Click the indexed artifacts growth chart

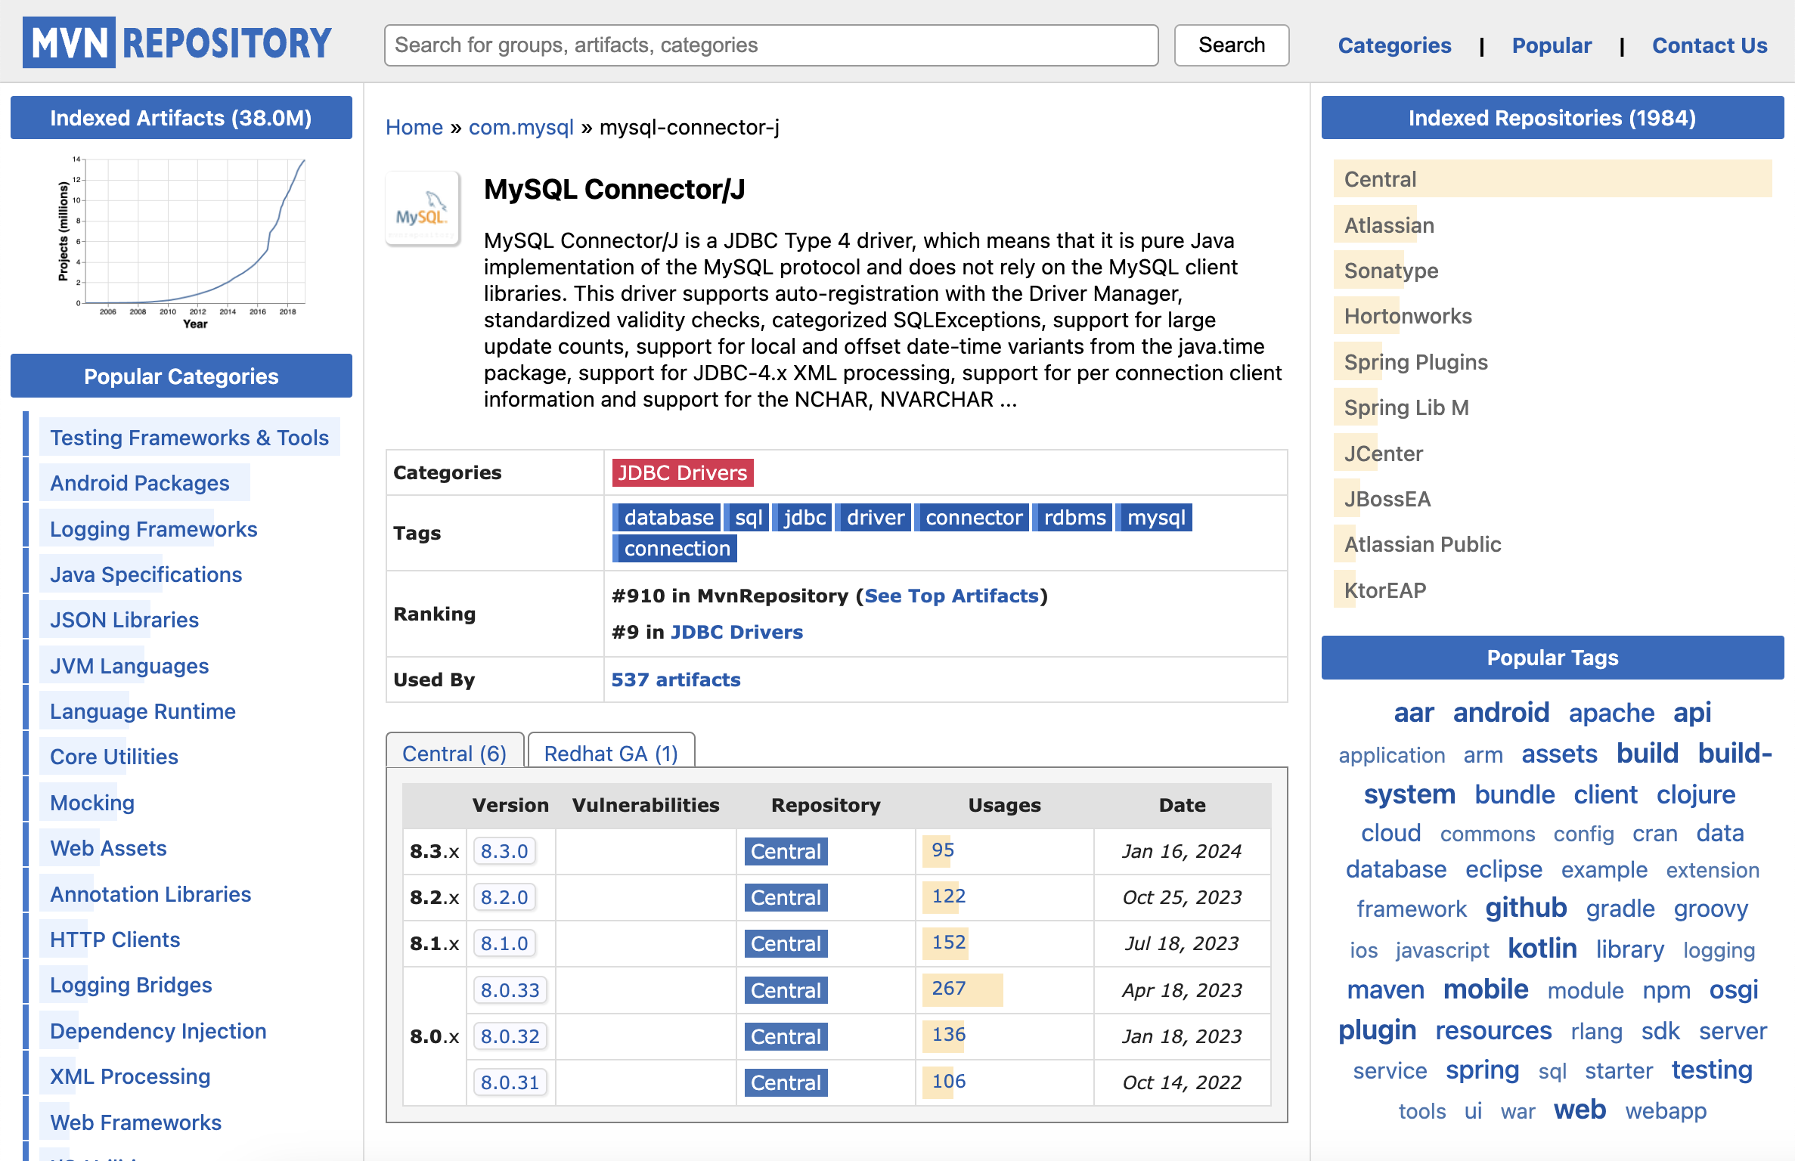181,242
